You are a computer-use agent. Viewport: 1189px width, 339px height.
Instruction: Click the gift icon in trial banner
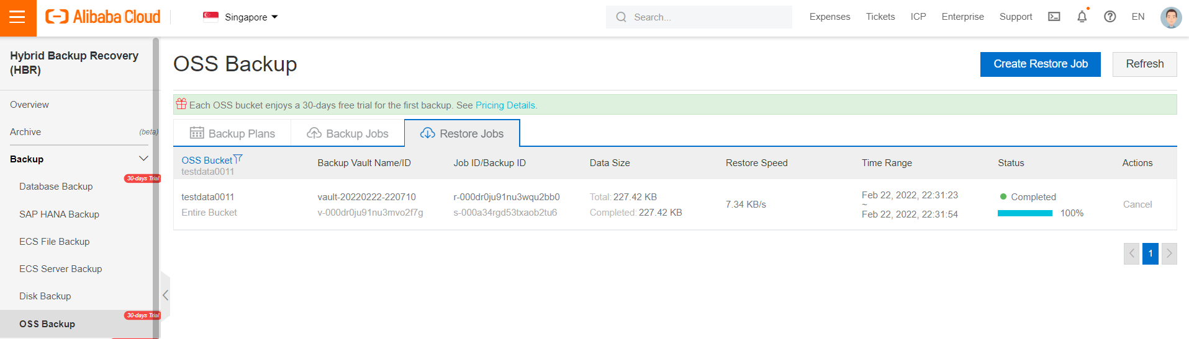pyautogui.click(x=181, y=103)
